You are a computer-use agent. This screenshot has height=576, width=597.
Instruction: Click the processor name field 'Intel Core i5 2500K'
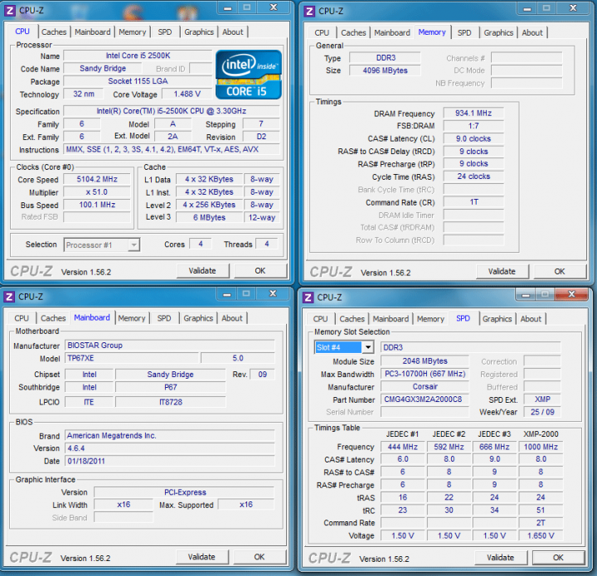pyautogui.click(x=138, y=56)
